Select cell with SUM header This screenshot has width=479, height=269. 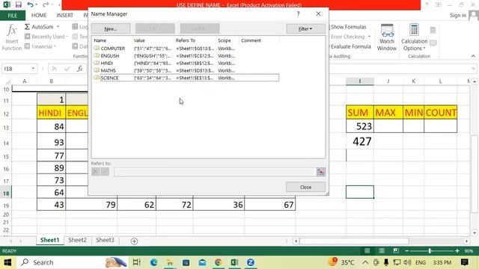pyautogui.click(x=359, y=113)
